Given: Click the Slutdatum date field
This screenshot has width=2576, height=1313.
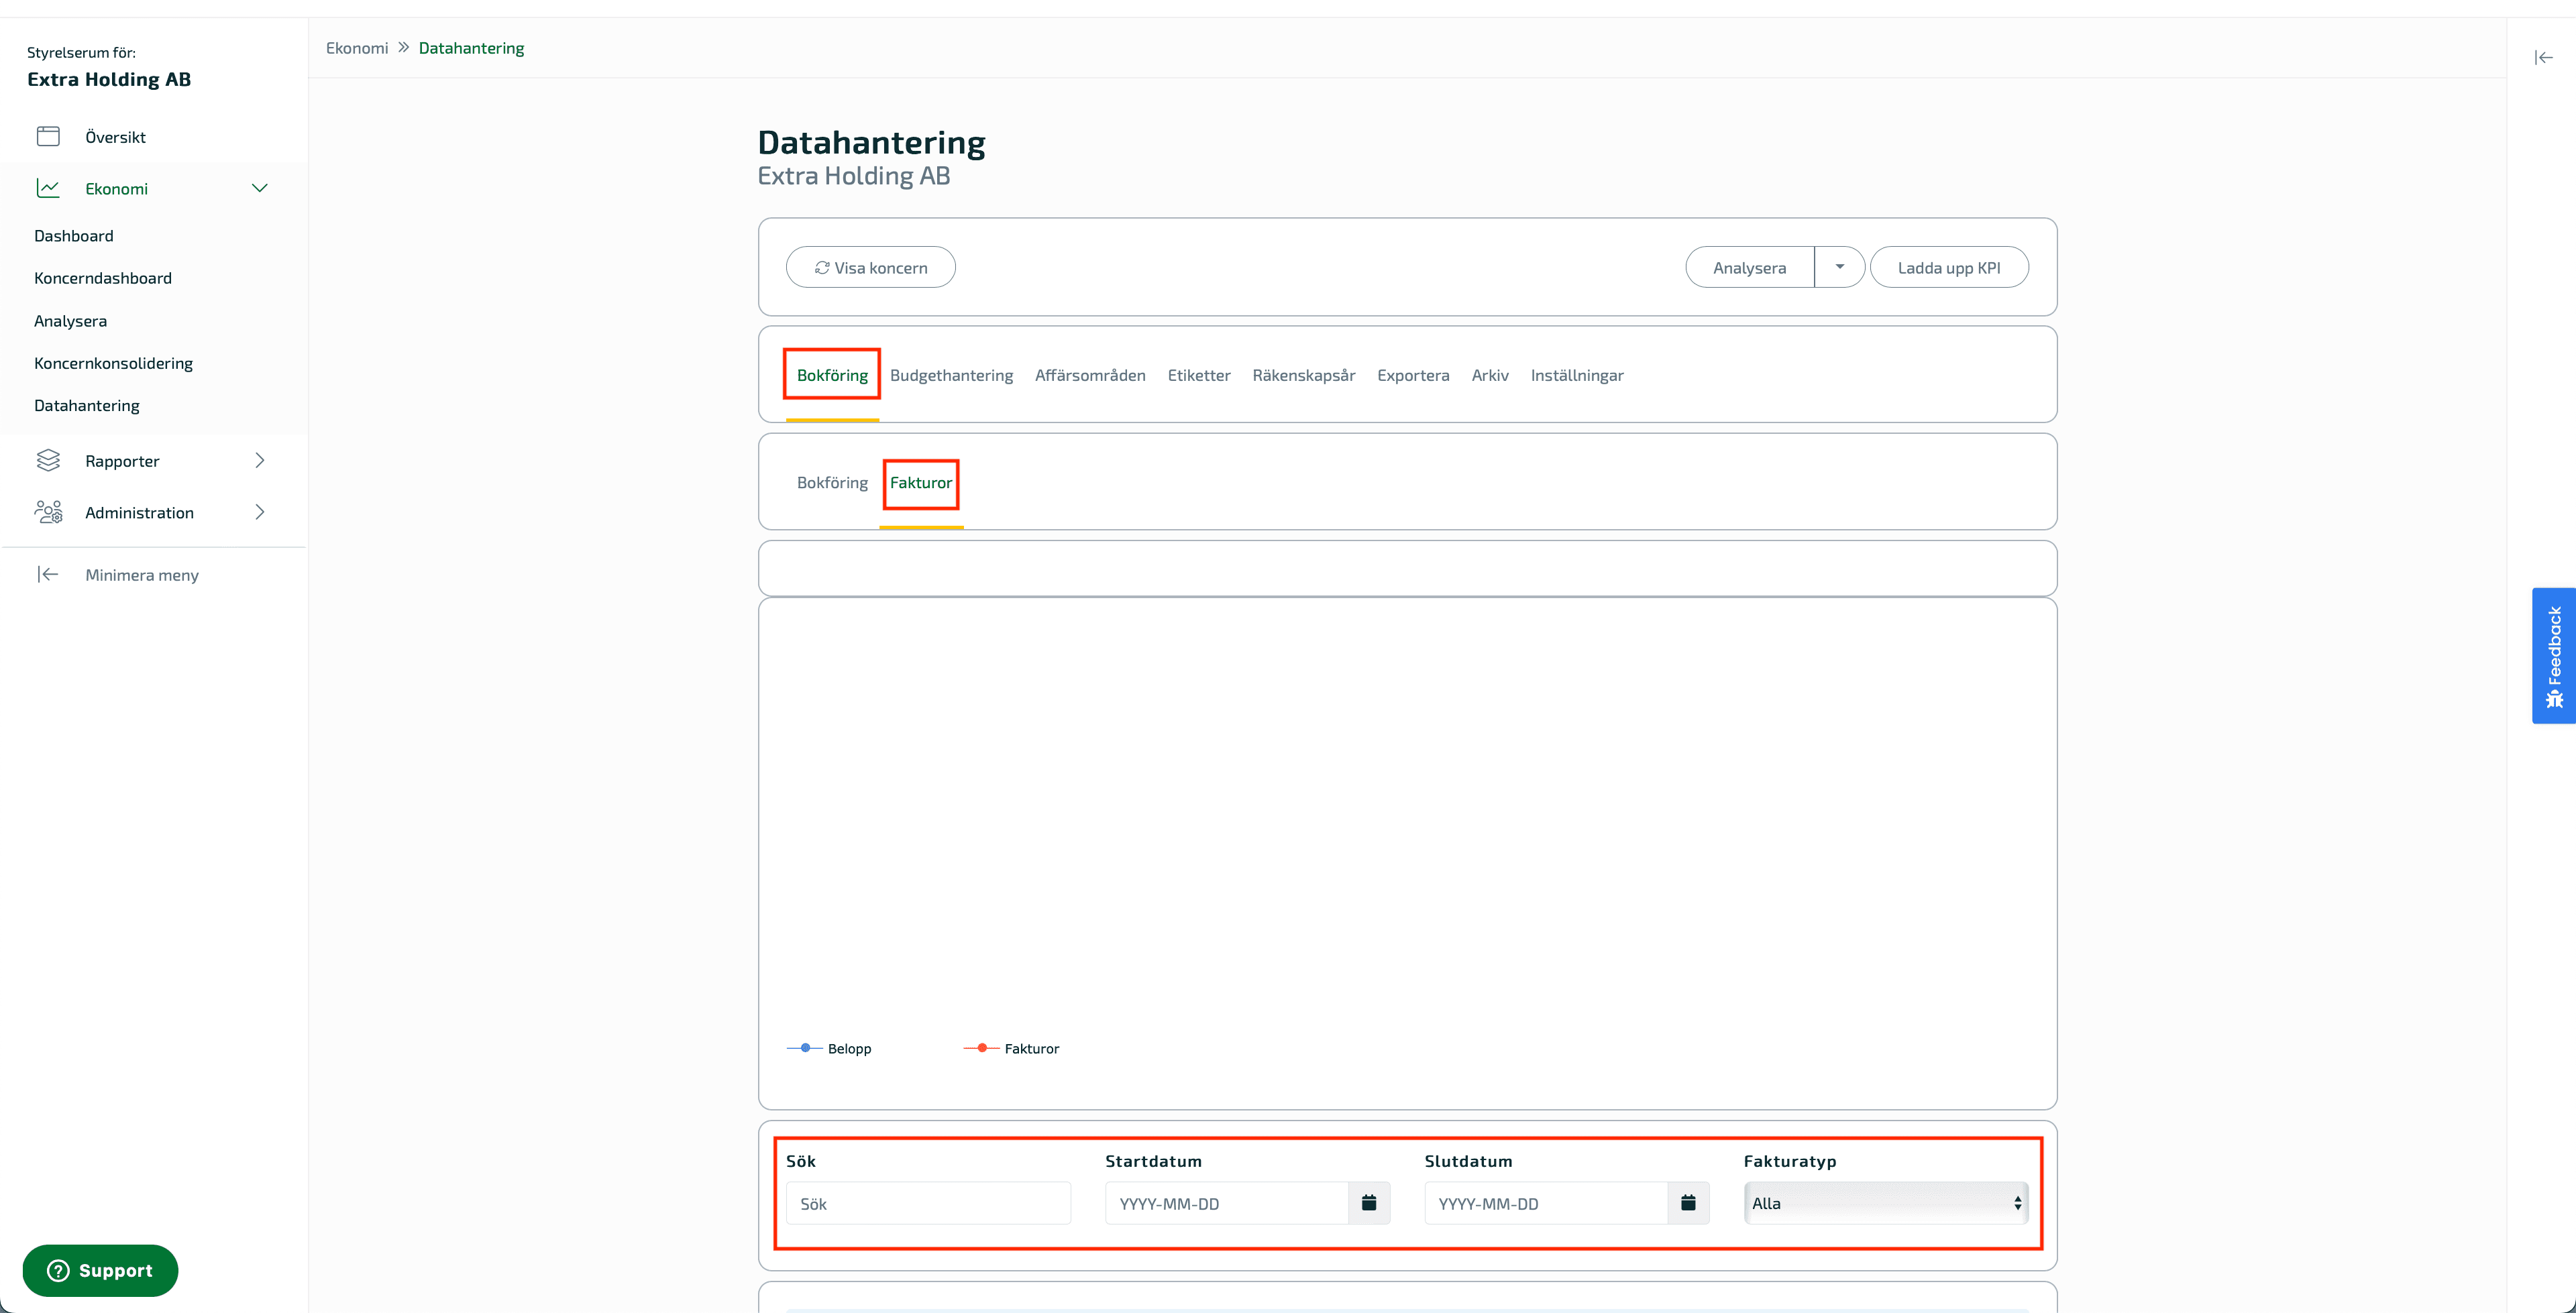Looking at the screenshot, I should (1546, 1203).
